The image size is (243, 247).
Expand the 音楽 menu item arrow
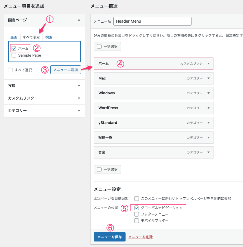coord(208,152)
